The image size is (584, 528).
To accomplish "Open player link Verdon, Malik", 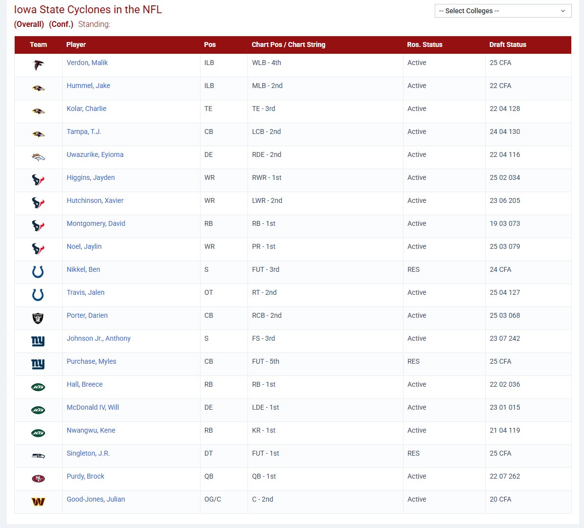I will [x=87, y=63].
